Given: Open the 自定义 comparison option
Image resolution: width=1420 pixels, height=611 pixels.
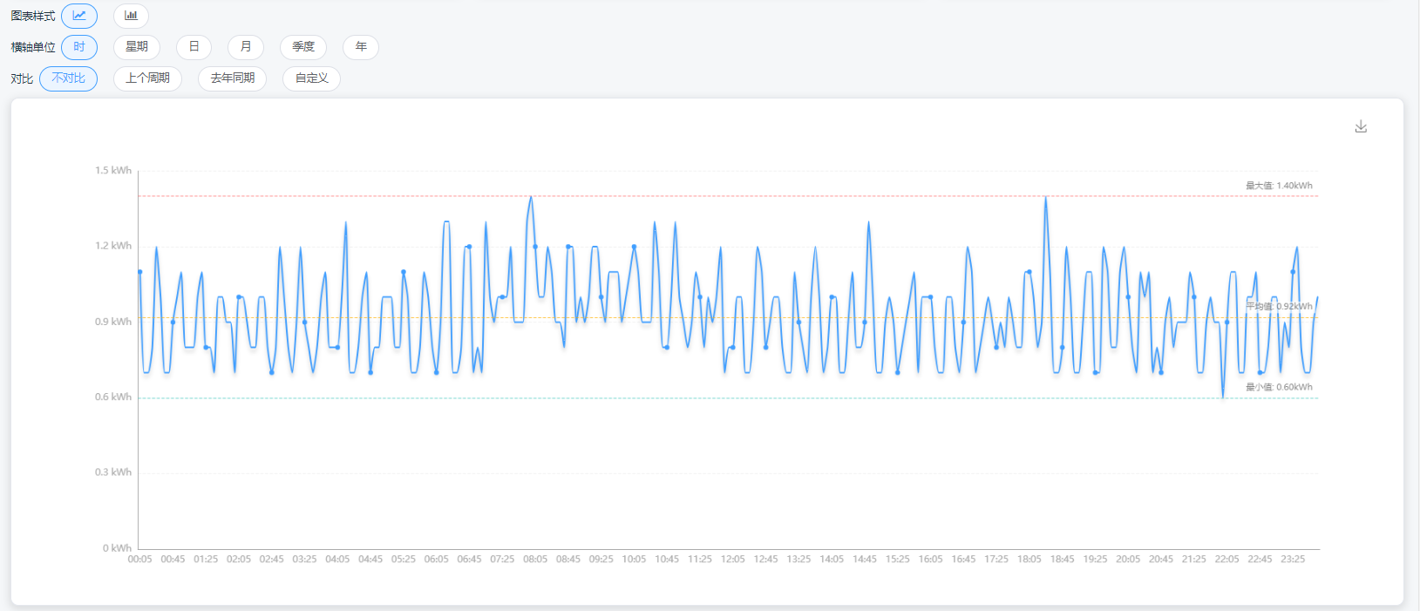Looking at the screenshot, I should coord(311,78).
